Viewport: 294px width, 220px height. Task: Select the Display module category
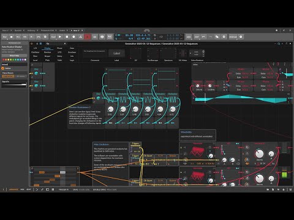tap(47, 48)
